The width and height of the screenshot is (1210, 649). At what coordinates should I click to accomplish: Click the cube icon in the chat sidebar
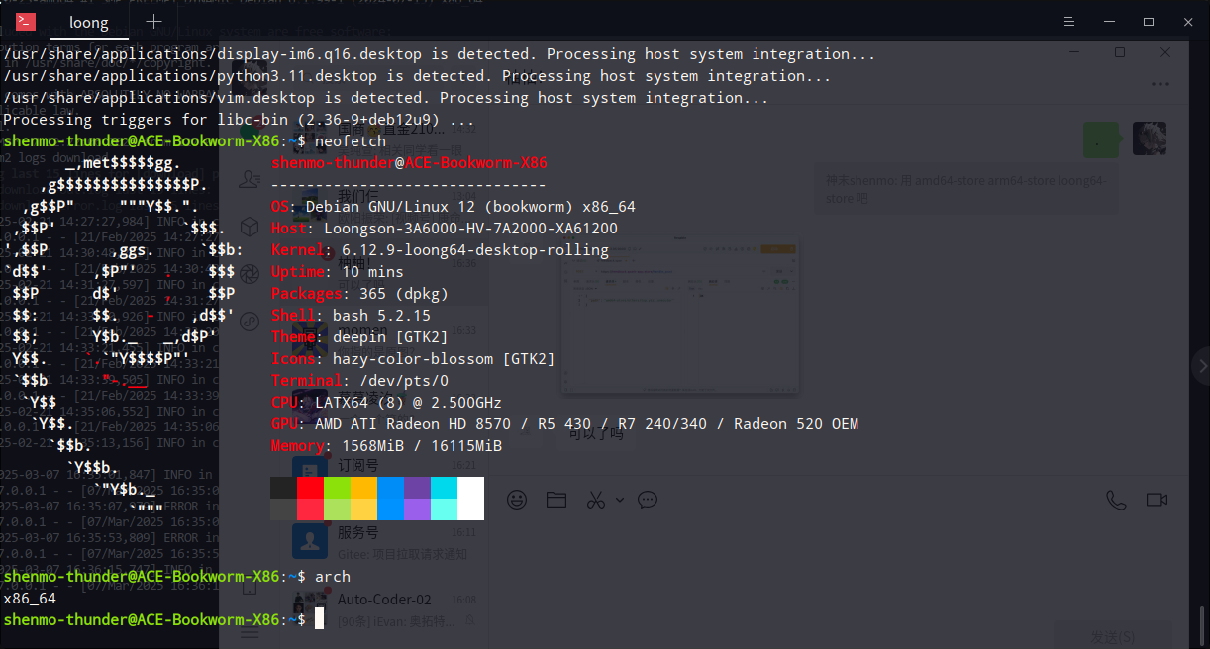251,227
